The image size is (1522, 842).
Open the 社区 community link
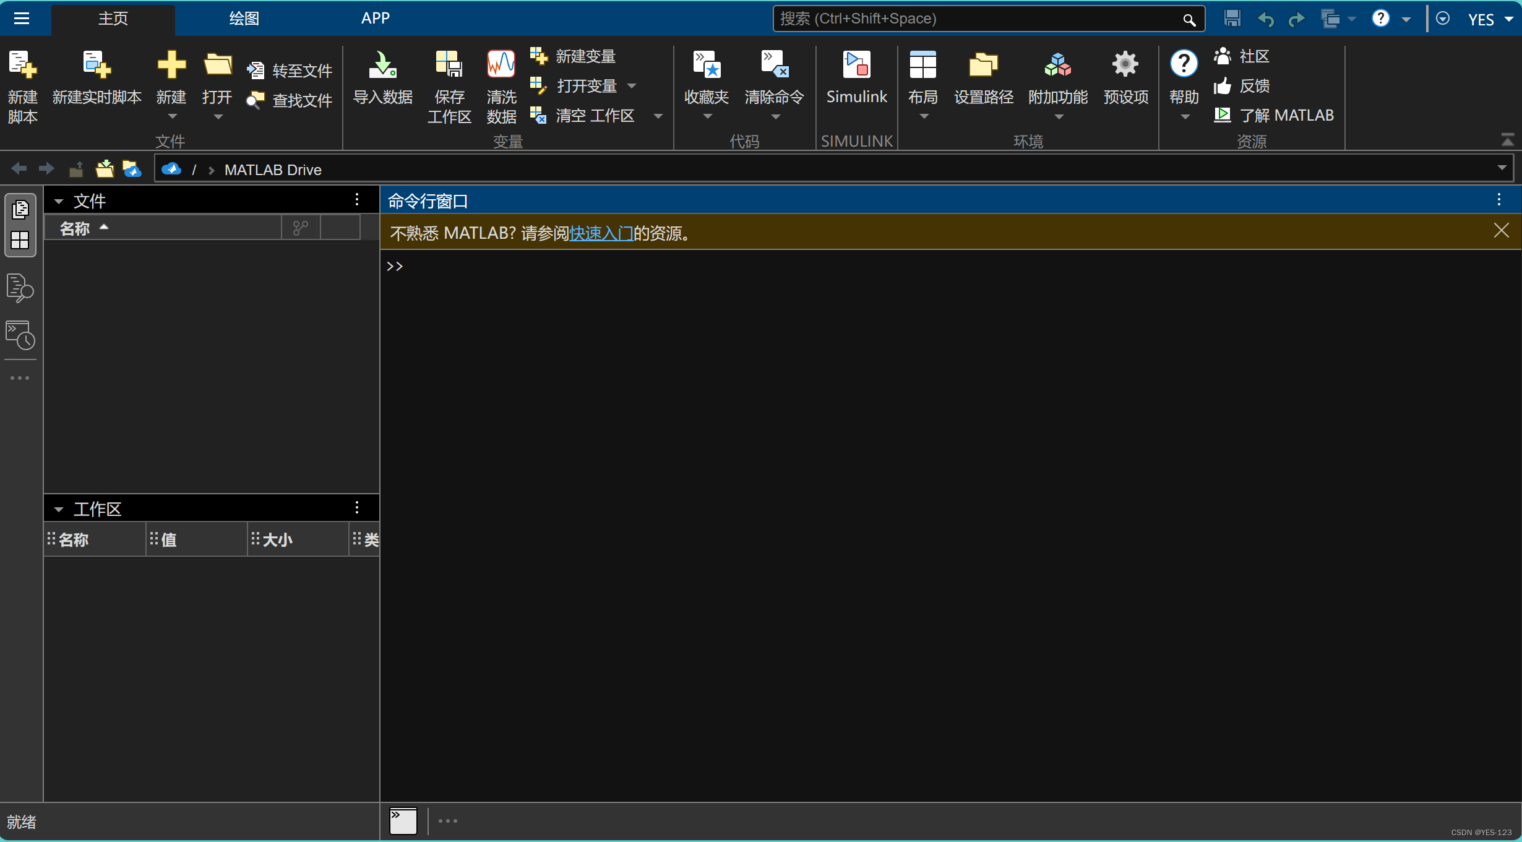click(x=1242, y=56)
